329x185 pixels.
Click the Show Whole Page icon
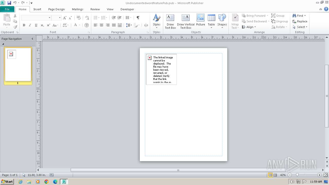pyautogui.click(x=325, y=175)
